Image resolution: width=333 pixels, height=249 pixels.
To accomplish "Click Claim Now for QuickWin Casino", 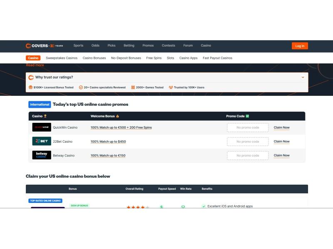I will pyautogui.click(x=282, y=127).
